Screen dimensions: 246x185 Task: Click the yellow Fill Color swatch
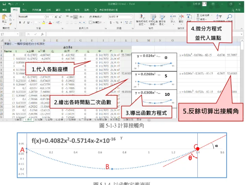44,23
